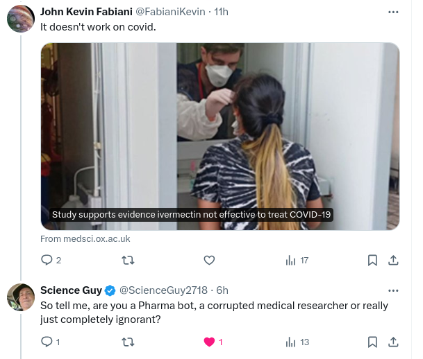Open the medsci.ox.ac.uk source link

85,239
